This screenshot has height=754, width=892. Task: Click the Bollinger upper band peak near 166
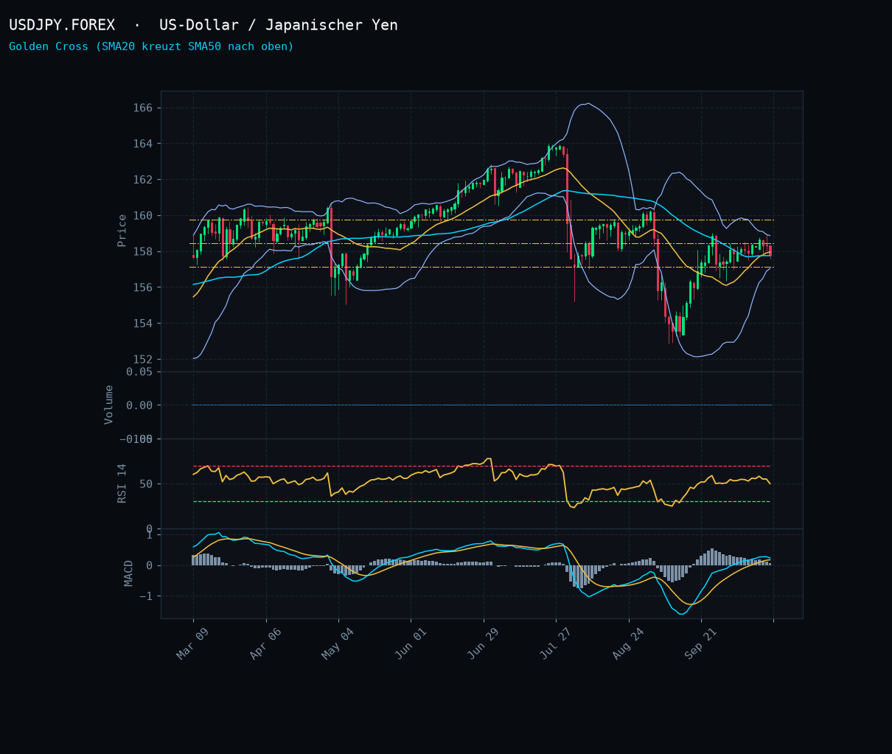pyautogui.click(x=588, y=103)
